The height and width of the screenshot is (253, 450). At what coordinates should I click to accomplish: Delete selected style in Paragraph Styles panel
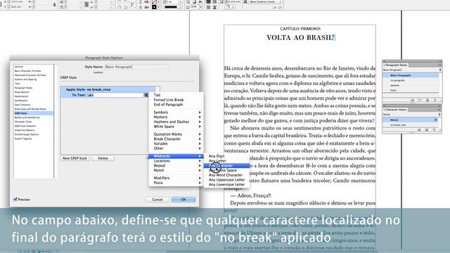(x=435, y=100)
